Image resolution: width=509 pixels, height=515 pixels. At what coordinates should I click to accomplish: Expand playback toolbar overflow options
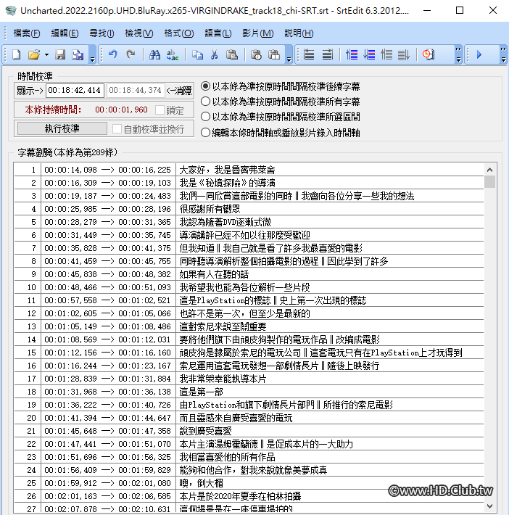point(503,54)
